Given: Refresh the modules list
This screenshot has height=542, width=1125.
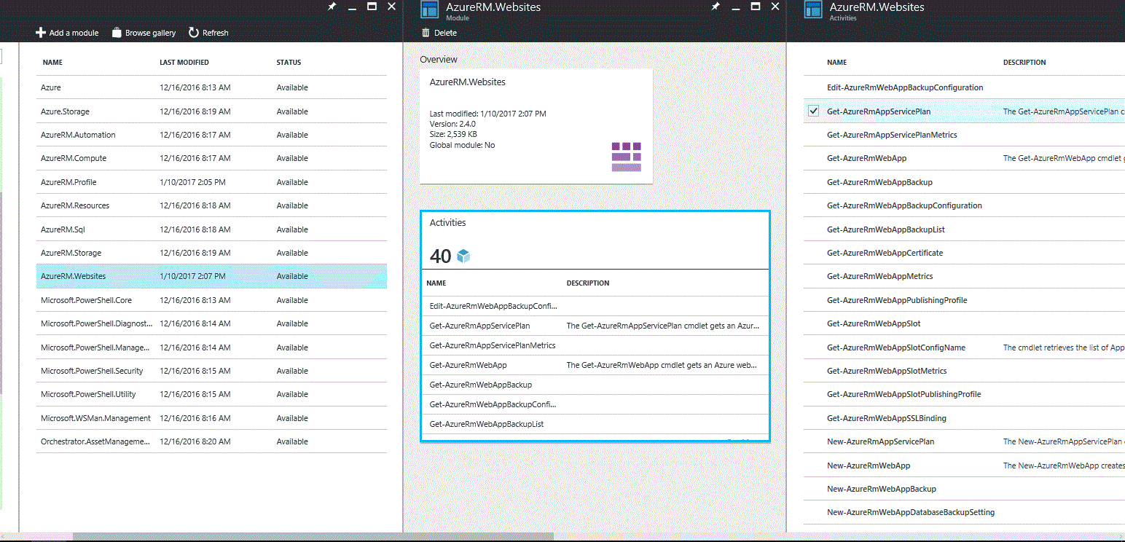Looking at the screenshot, I should pyautogui.click(x=208, y=33).
